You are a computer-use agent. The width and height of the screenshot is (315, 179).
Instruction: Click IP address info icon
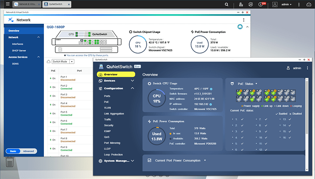pyautogui.click(x=211, y=104)
